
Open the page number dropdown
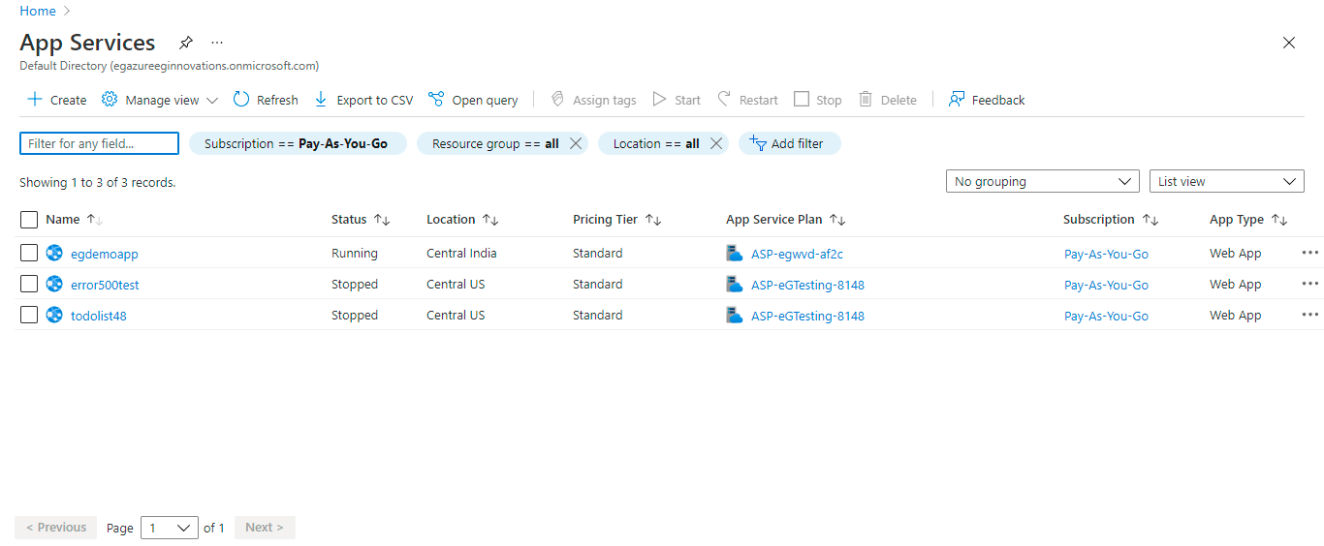(170, 528)
